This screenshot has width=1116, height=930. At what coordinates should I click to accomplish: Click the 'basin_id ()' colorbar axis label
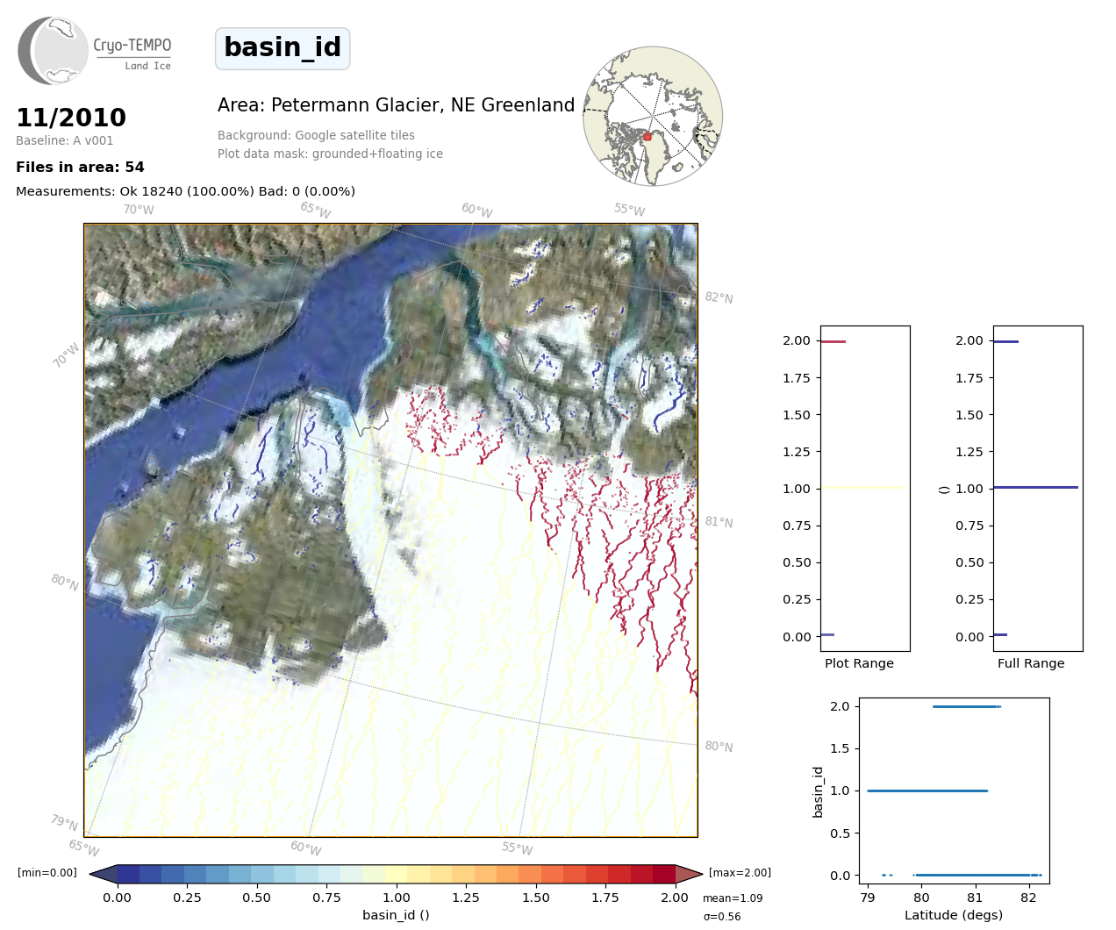396,915
